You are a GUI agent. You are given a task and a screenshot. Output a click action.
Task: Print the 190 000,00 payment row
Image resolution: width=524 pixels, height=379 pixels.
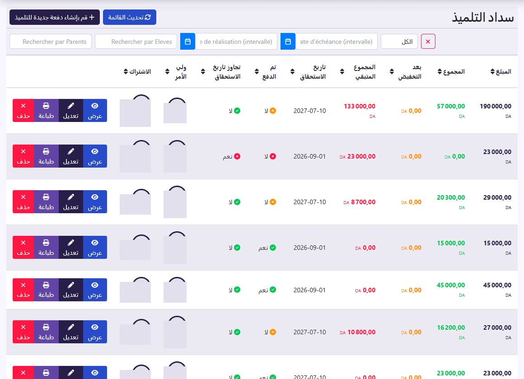click(x=46, y=110)
